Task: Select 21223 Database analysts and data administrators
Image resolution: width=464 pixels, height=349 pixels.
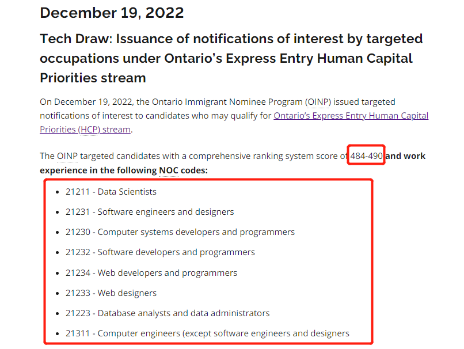Action: point(167,313)
